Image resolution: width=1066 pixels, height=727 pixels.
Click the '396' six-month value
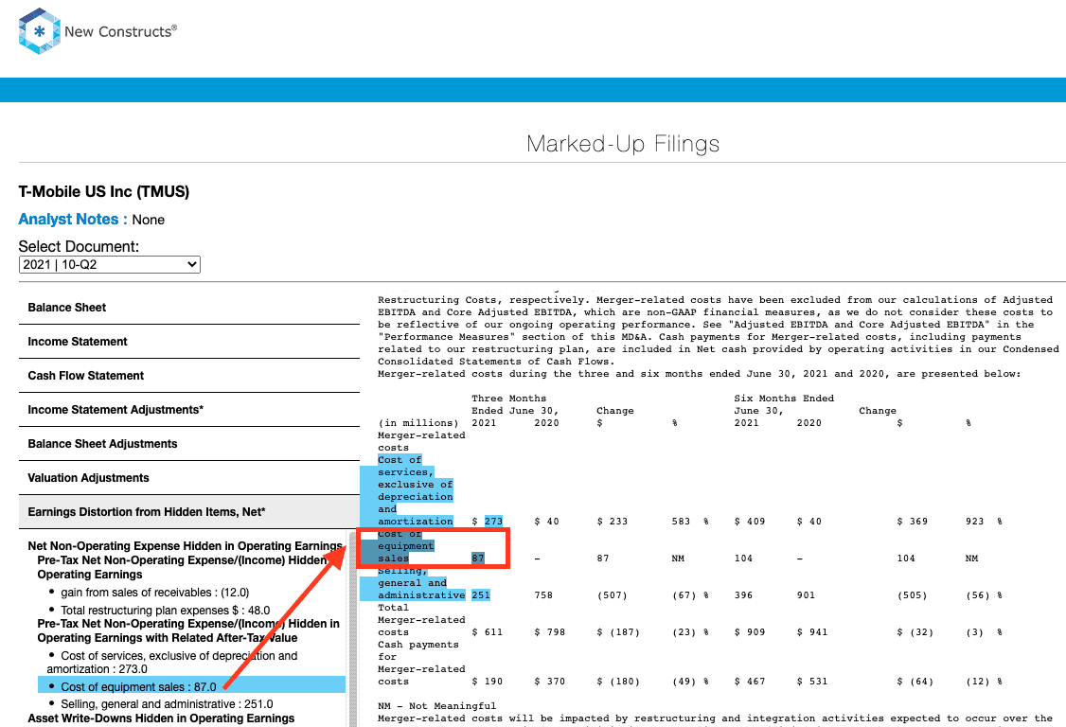pyautogui.click(x=744, y=595)
